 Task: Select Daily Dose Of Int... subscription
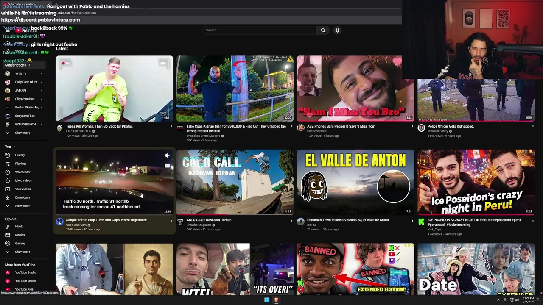[x=23, y=82]
